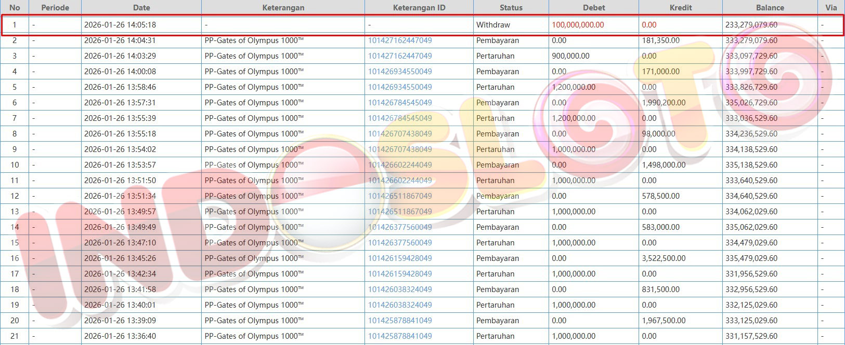Click the Date column header
Viewport: 845px width, 345px height.
[141, 8]
